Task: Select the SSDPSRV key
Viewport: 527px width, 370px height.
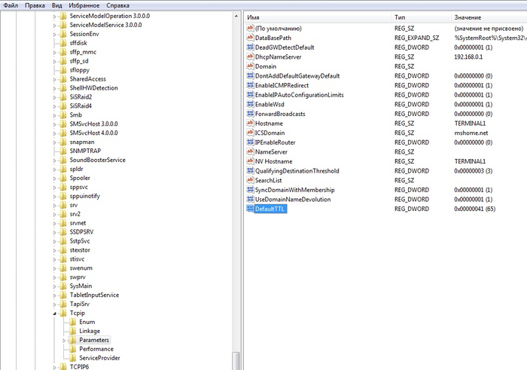Action: [81, 232]
